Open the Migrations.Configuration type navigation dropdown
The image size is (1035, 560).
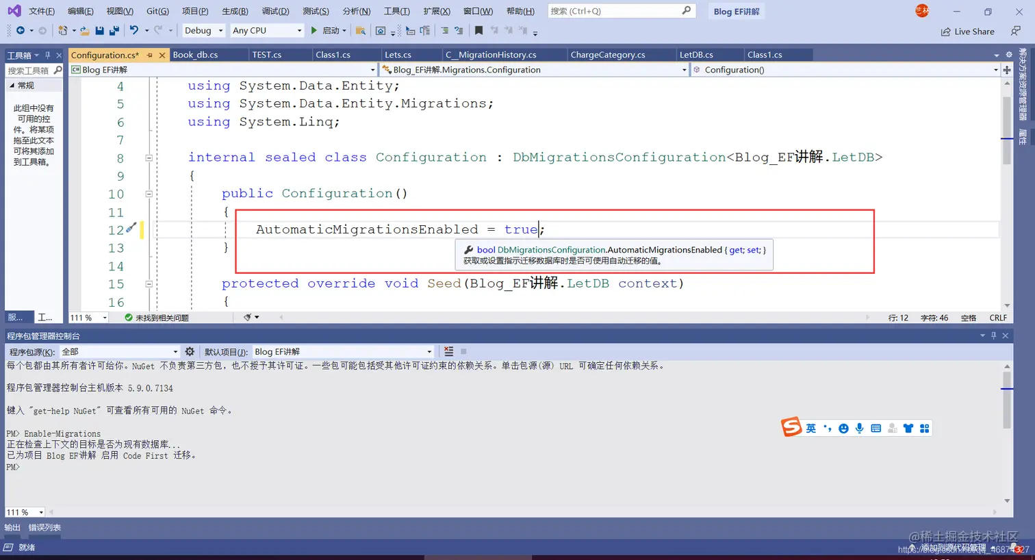[534, 70]
